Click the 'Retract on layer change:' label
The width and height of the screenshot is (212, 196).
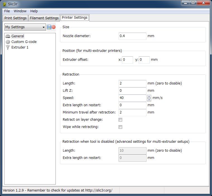point(83,120)
